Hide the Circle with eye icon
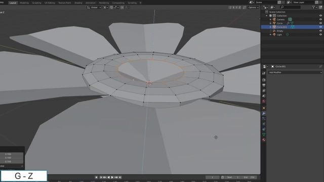The width and height of the screenshot is (324, 182). click(x=320, y=23)
